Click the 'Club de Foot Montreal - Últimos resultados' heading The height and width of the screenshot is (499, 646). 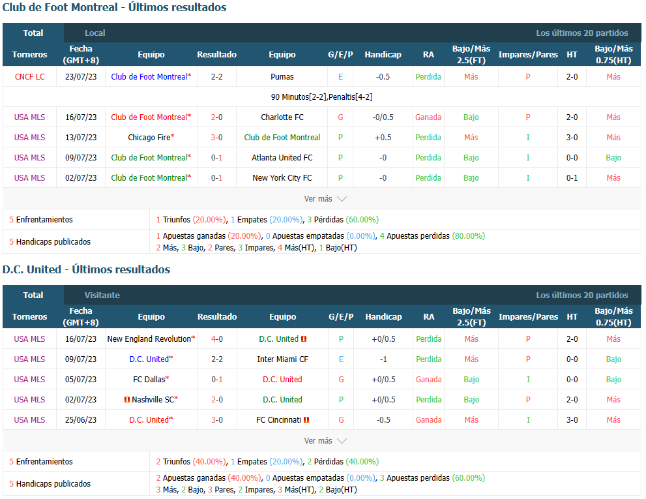tap(115, 7)
